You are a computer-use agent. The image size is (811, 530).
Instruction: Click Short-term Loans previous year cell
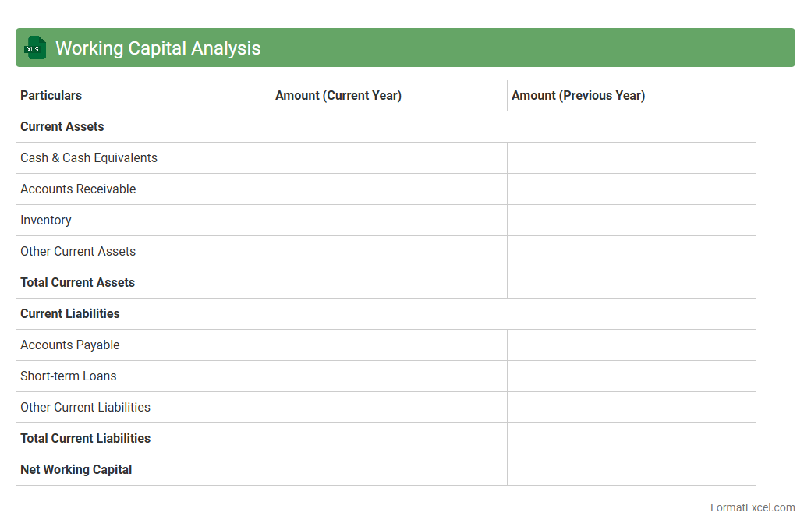[x=631, y=376]
